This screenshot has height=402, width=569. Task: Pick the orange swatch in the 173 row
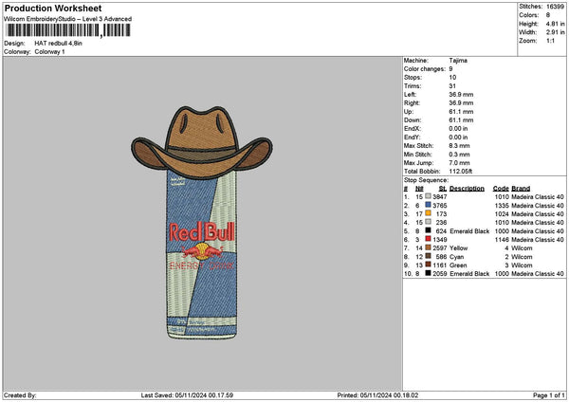click(x=429, y=213)
